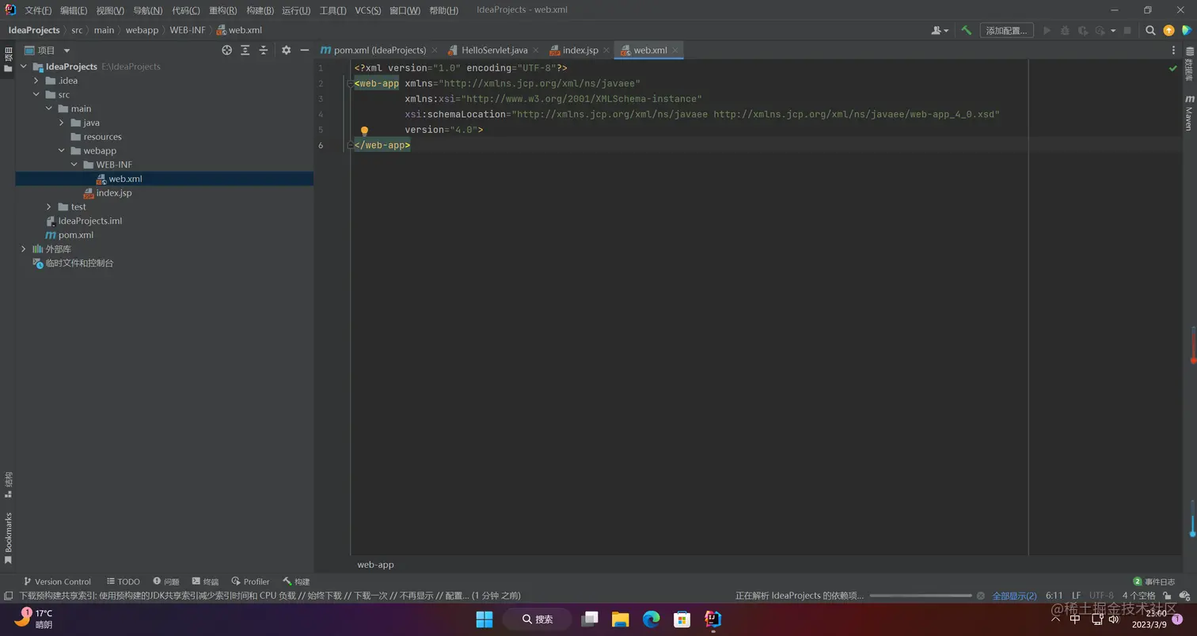Click LF line separator in status bar
Image resolution: width=1197 pixels, height=636 pixels.
[x=1077, y=596]
